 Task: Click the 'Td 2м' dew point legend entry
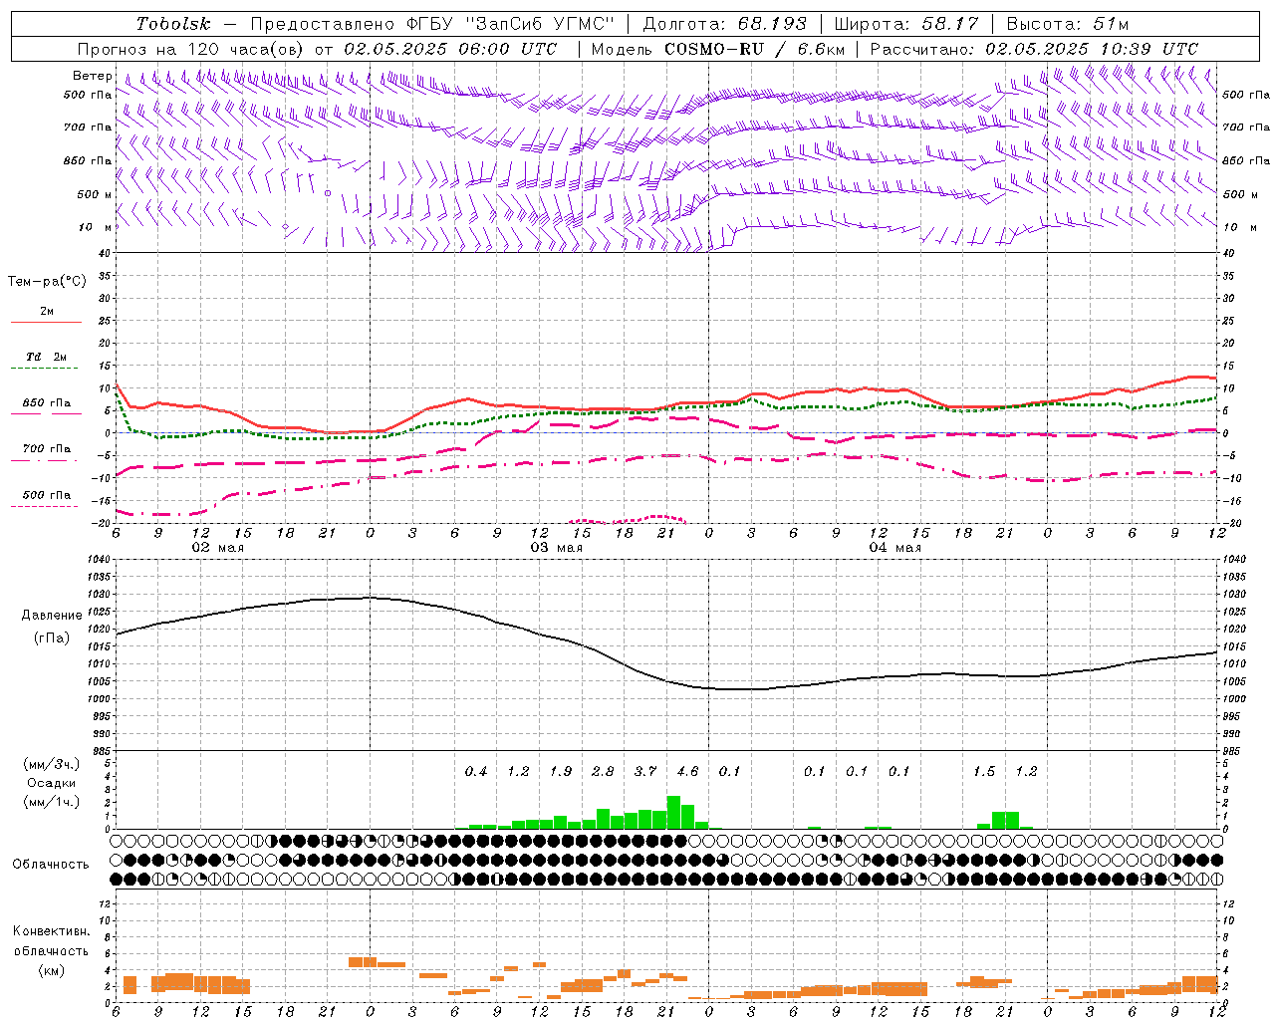pos(46,357)
